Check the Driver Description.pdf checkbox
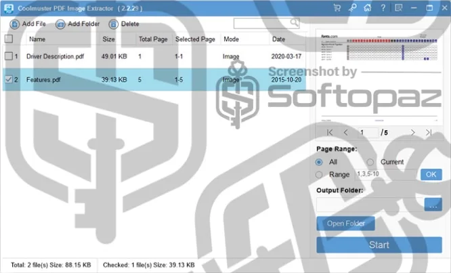The width and height of the screenshot is (451, 273). coord(9,56)
